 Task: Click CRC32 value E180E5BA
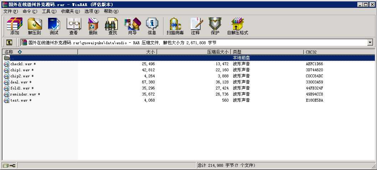[315, 100]
